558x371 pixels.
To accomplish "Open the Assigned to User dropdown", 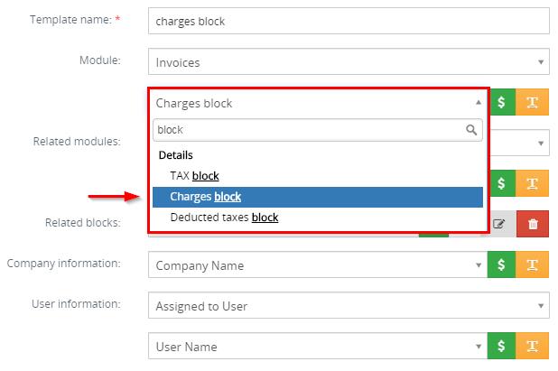I will (349, 306).
